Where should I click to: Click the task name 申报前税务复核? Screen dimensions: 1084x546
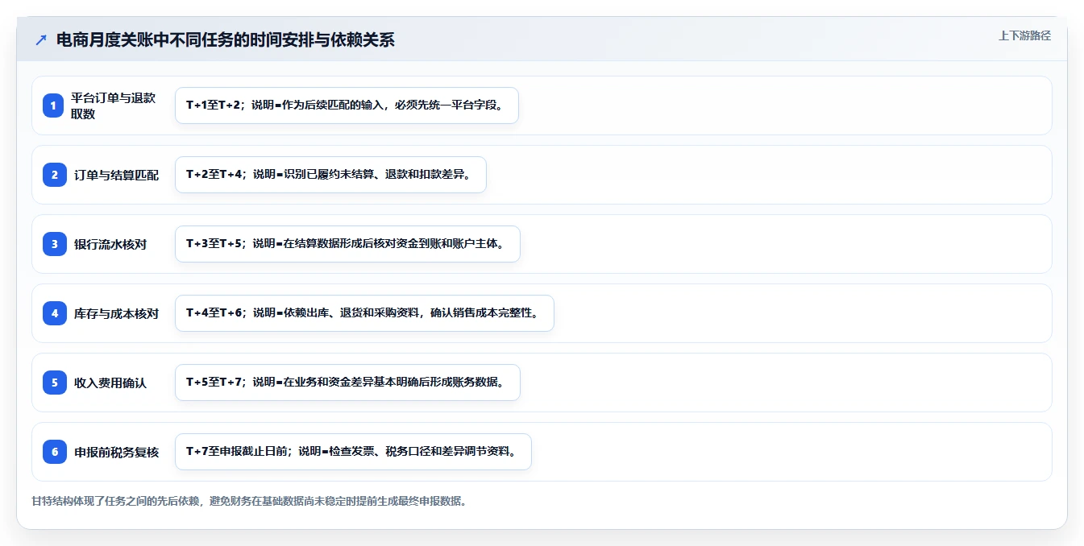pyautogui.click(x=117, y=452)
